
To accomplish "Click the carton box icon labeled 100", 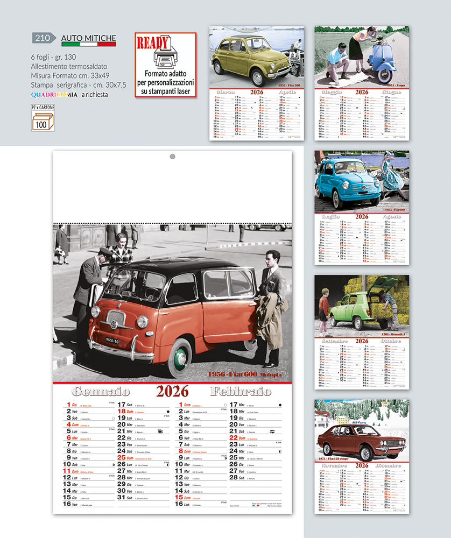I will (x=43, y=121).
